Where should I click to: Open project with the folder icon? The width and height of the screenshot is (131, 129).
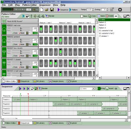(47, 10)
